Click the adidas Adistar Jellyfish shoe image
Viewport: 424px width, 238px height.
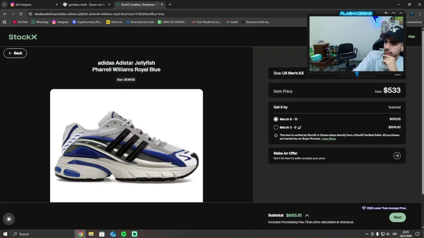(x=127, y=145)
